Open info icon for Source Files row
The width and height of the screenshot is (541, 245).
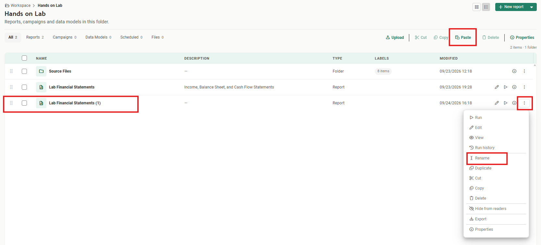click(x=514, y=71)
